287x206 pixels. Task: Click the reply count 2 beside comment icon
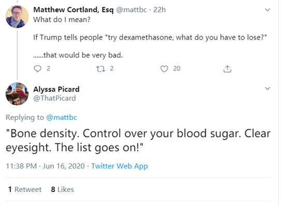(x=48, y=68)
